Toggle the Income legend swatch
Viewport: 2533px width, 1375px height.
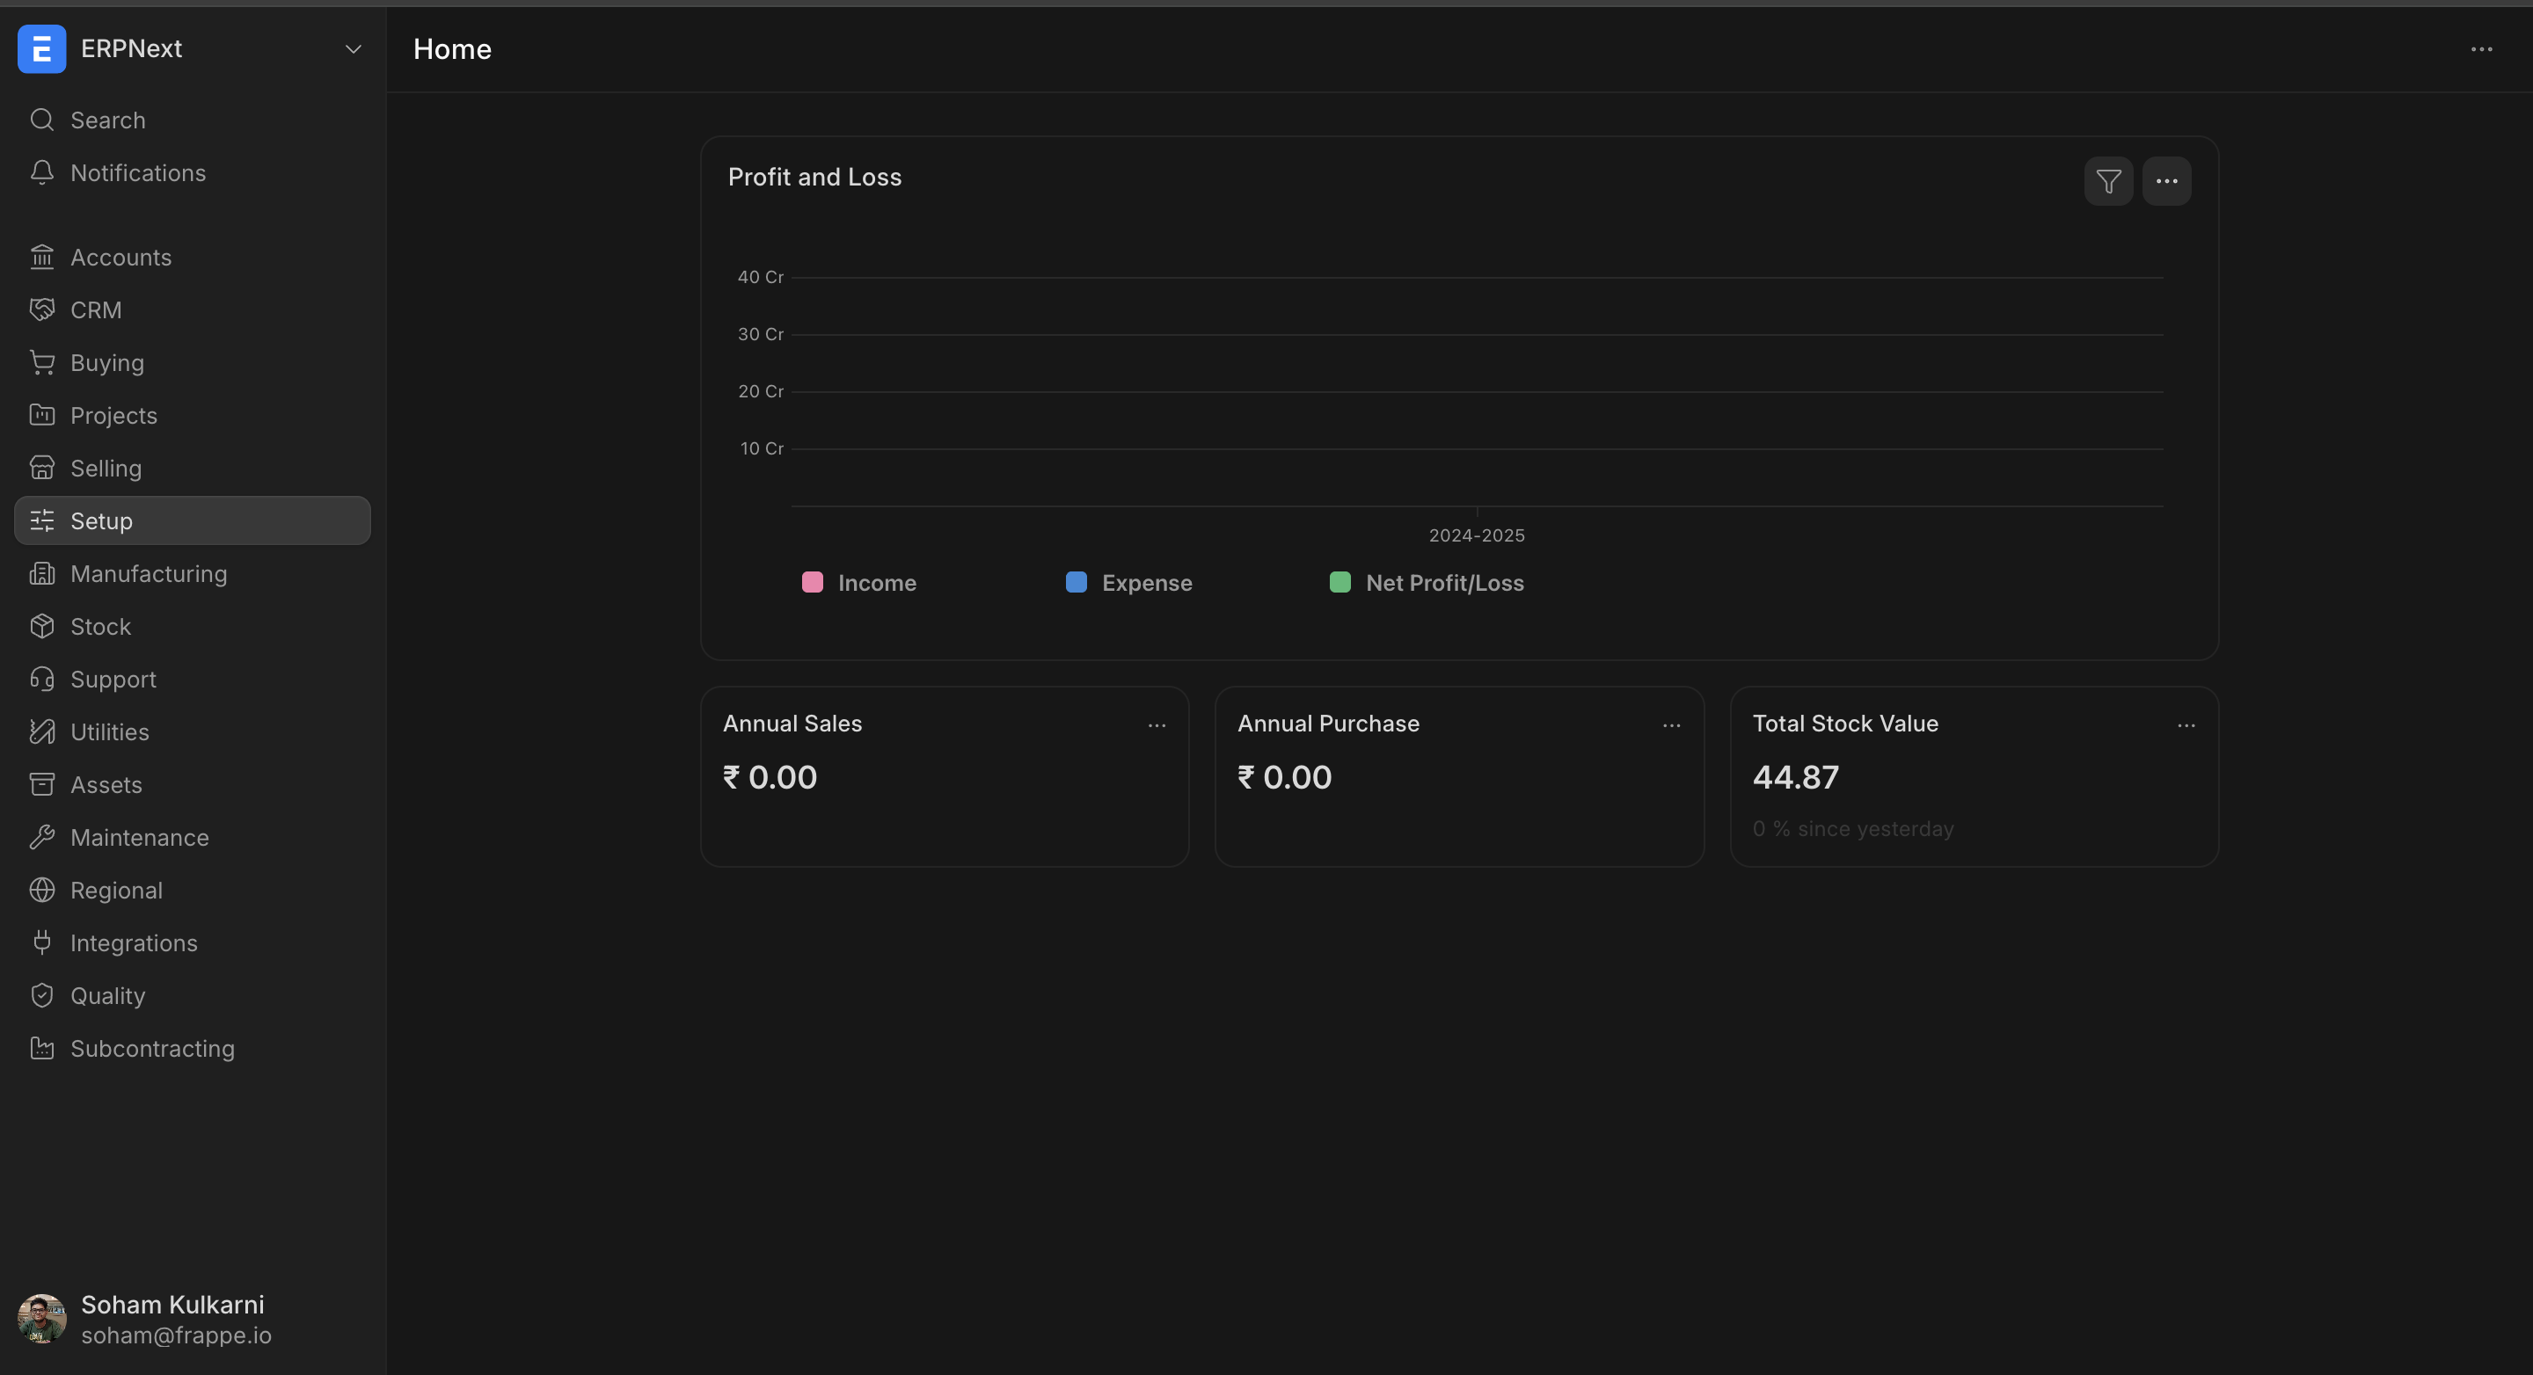[812, 582]
